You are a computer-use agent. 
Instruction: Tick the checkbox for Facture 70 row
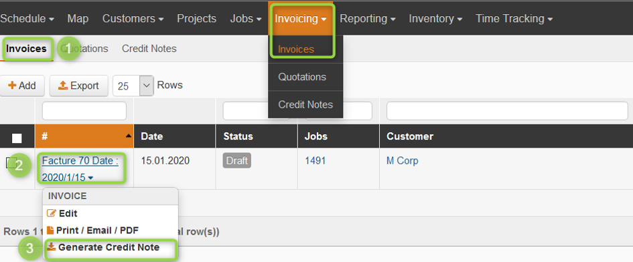tap(11, 163)
